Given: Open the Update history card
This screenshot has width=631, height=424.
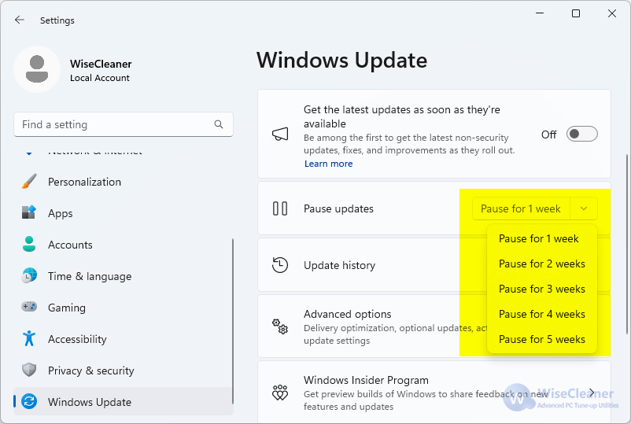Looking at the screenshot, I should pos(434,264).
